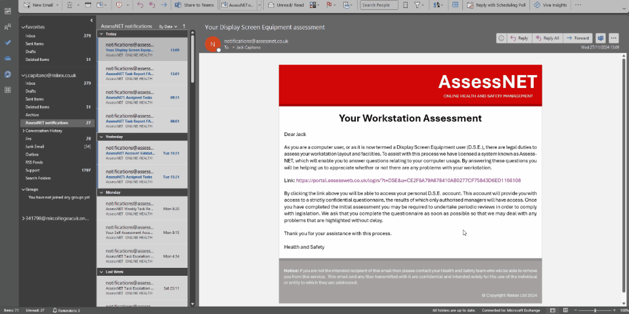
Task: Collapse the j.capitano@riskex.co.uk account tree
Action: (23, 76)
